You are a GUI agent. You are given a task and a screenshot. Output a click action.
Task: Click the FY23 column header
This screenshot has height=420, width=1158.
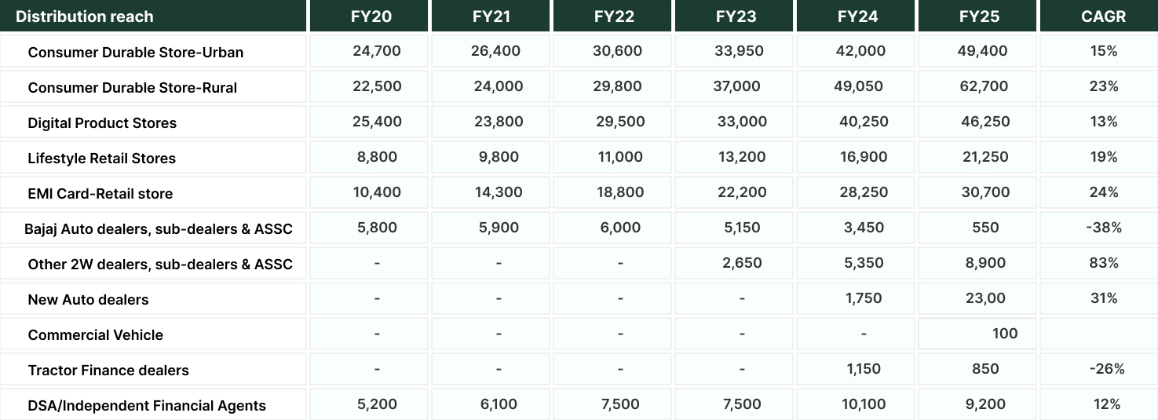[736, 16]
